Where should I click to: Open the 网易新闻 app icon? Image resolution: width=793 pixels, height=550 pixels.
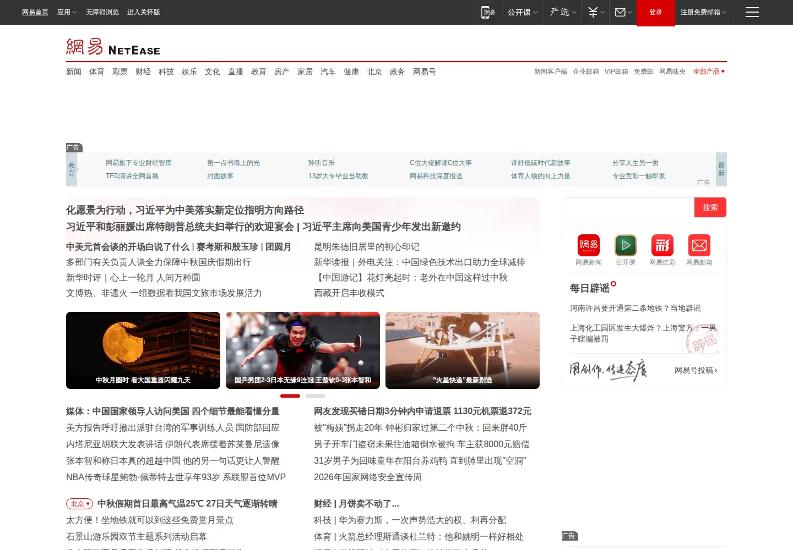click(588, 245)
